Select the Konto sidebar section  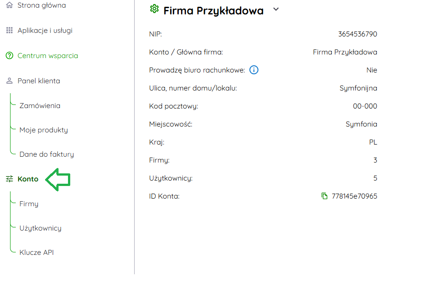coord(28,179)
